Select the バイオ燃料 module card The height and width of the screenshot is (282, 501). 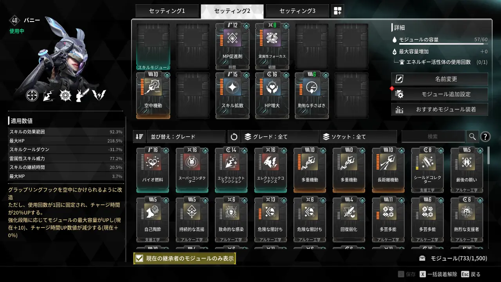[153, 170]
